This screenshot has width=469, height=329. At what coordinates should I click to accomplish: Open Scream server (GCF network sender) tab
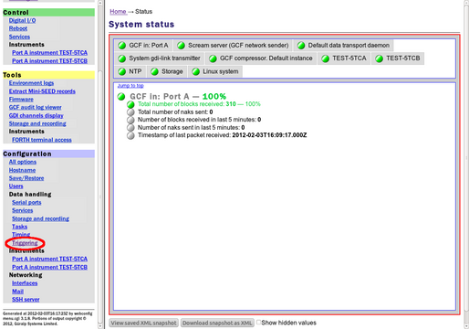[233, 46]
